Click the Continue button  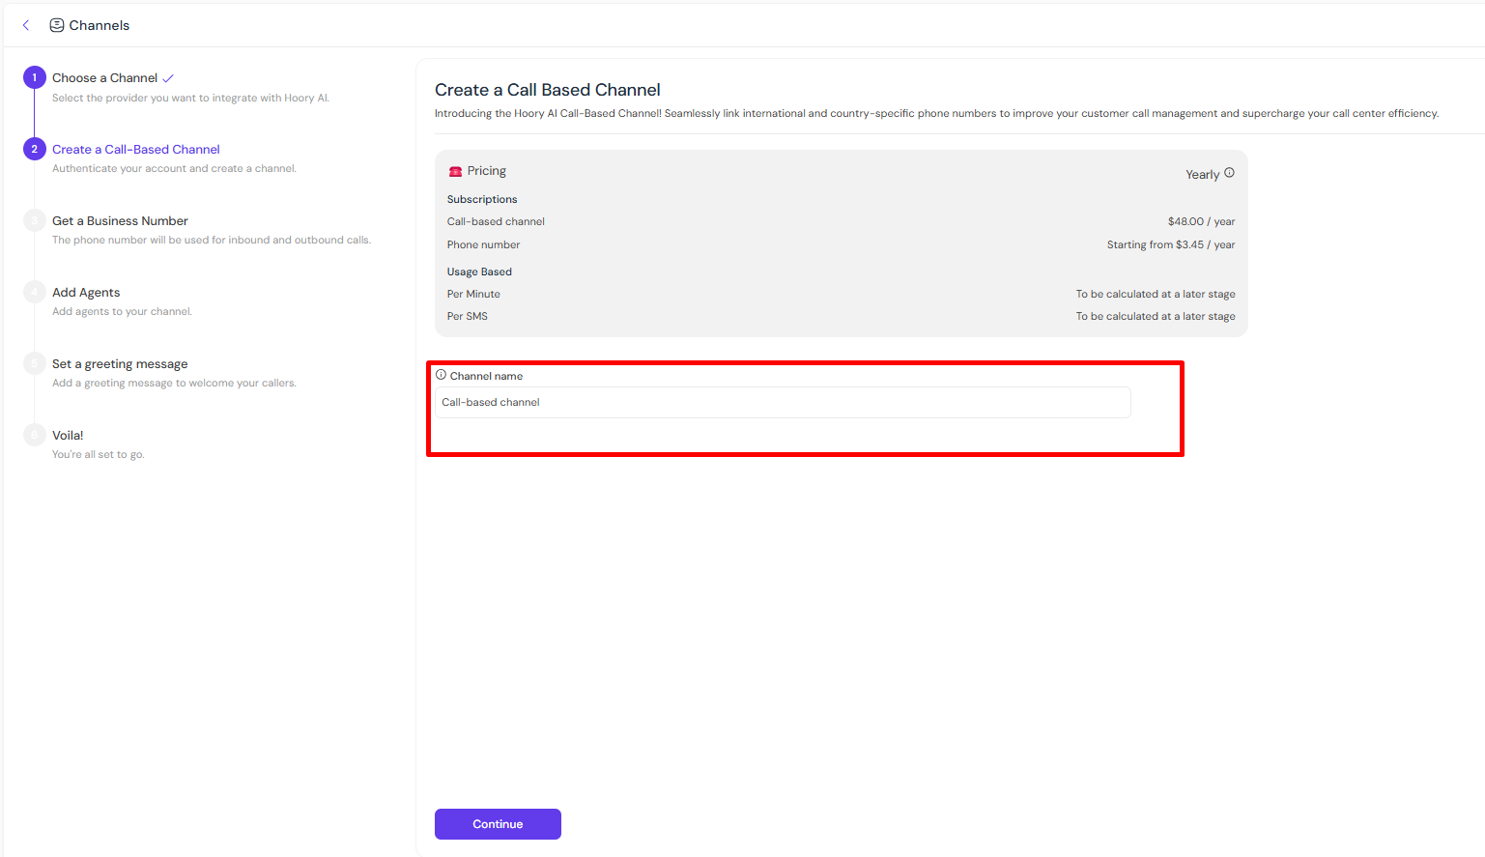click(498, 824)
